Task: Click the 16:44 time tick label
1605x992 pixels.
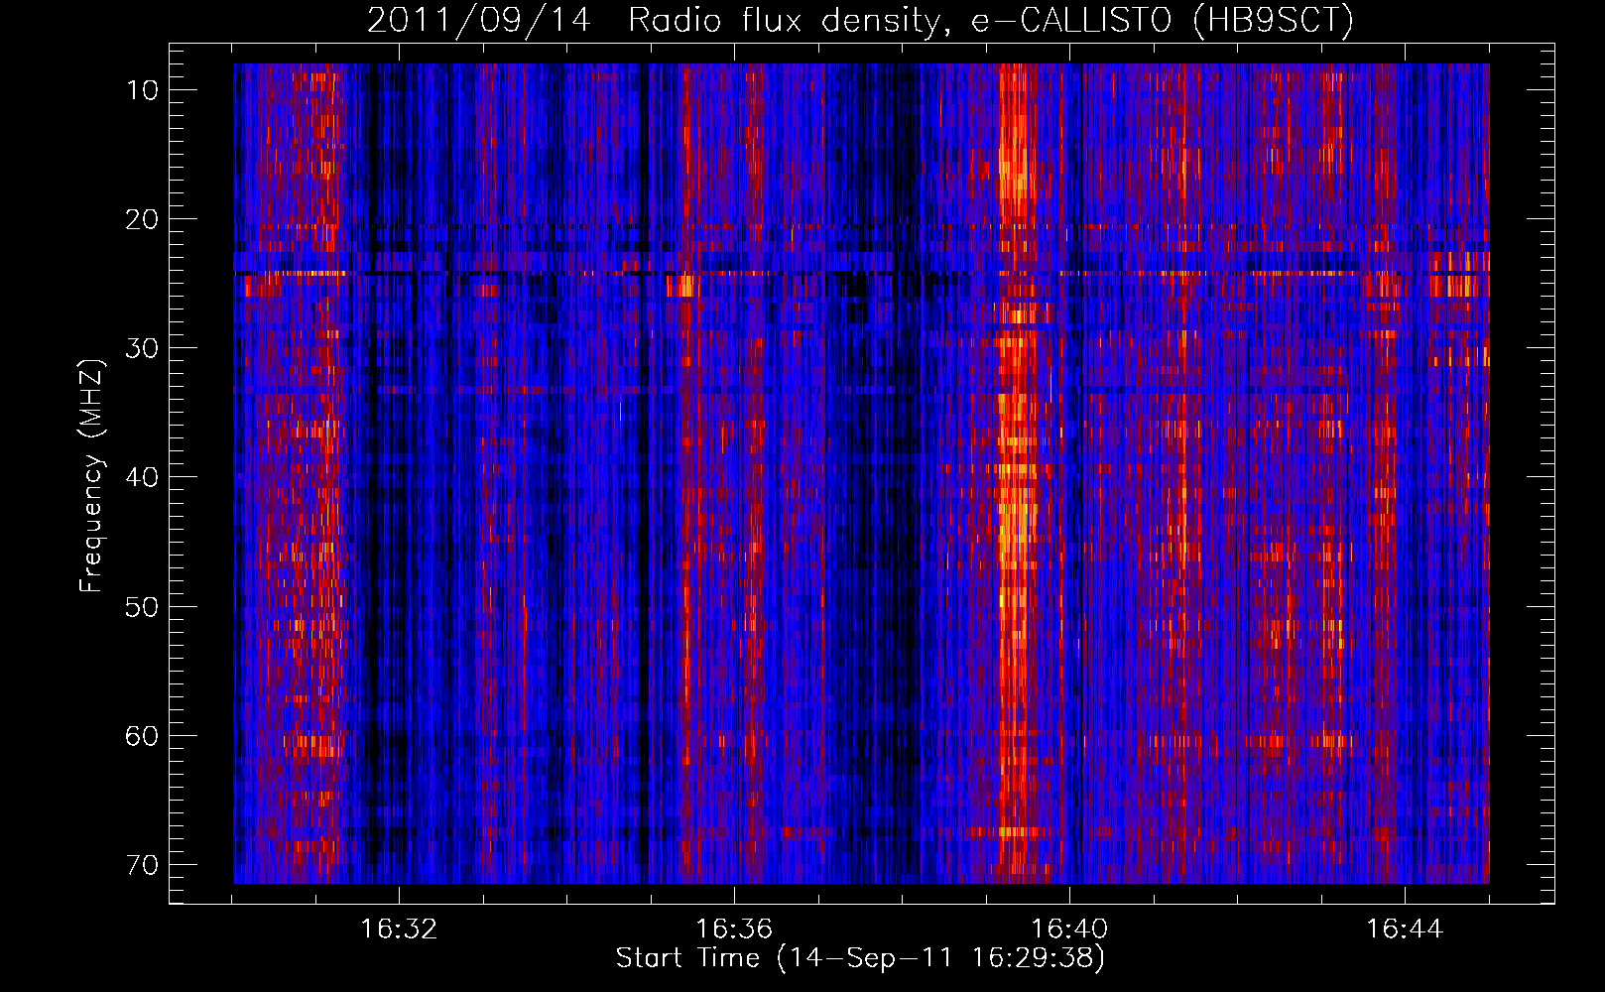Action: [x=1405, y=930]
